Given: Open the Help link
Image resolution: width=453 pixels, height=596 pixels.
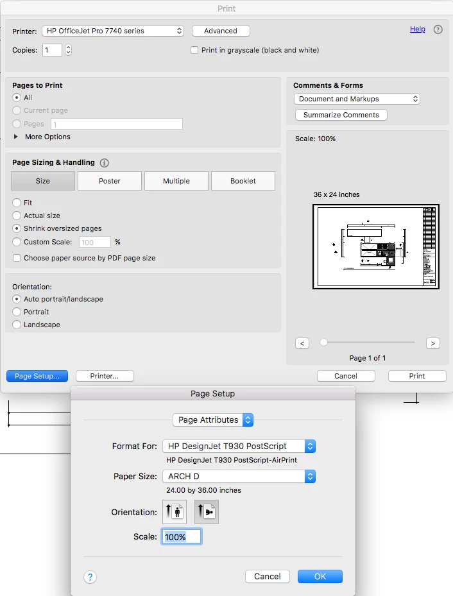Looking at the screenshot, I should (417, 29).
